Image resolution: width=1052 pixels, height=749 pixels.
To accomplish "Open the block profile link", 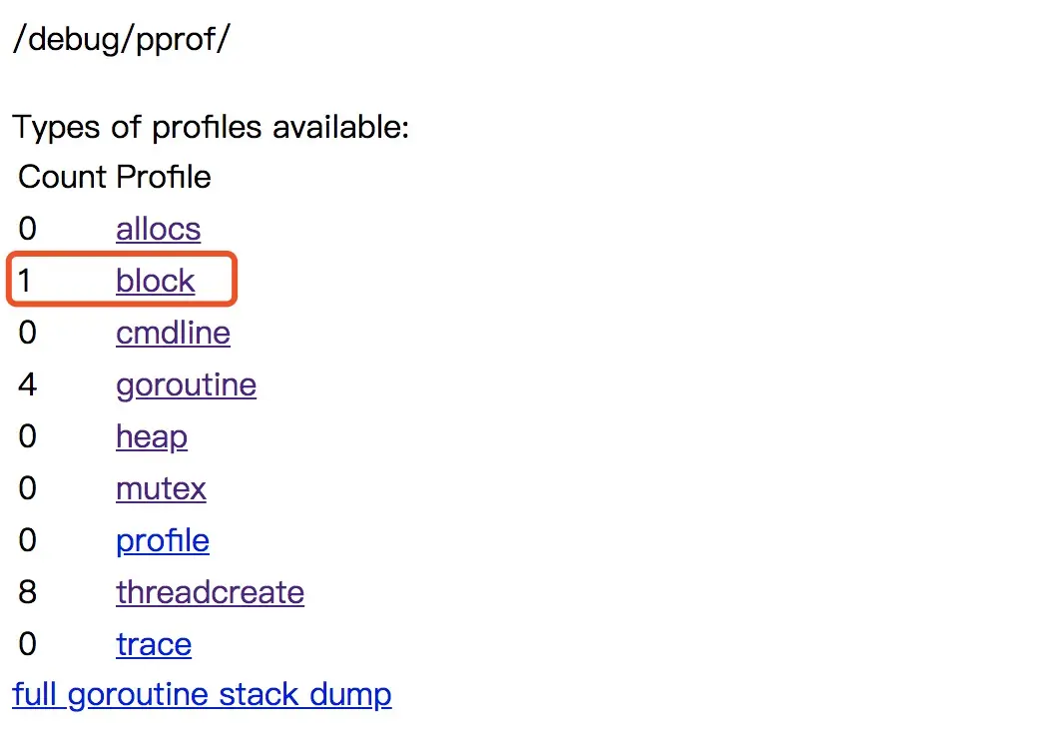I will 155,282.
